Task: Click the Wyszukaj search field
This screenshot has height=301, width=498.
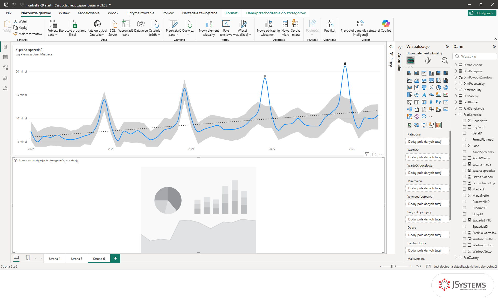Action: (x=475, y=56)
